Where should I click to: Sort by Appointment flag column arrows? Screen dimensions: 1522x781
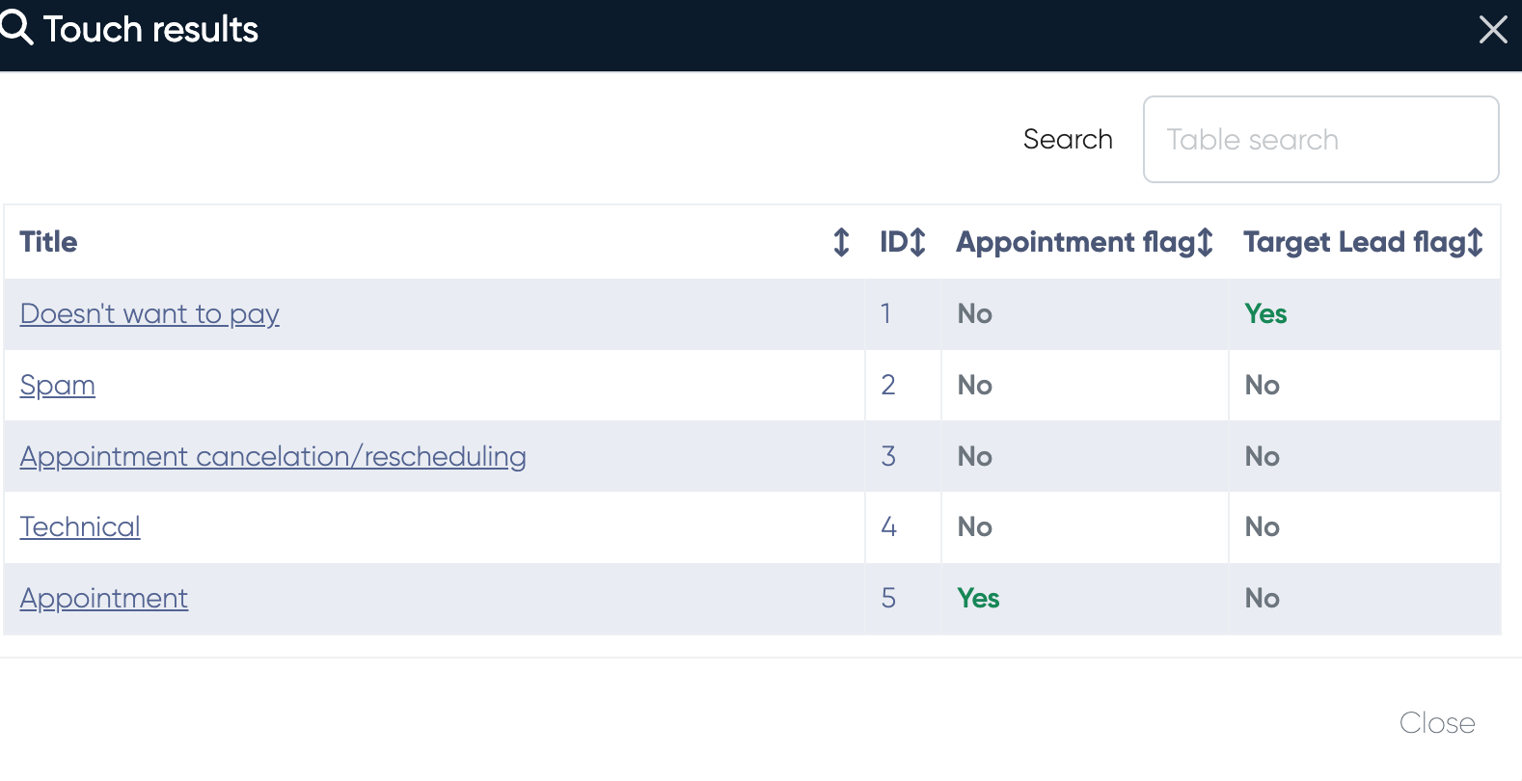pos(1206,242)
